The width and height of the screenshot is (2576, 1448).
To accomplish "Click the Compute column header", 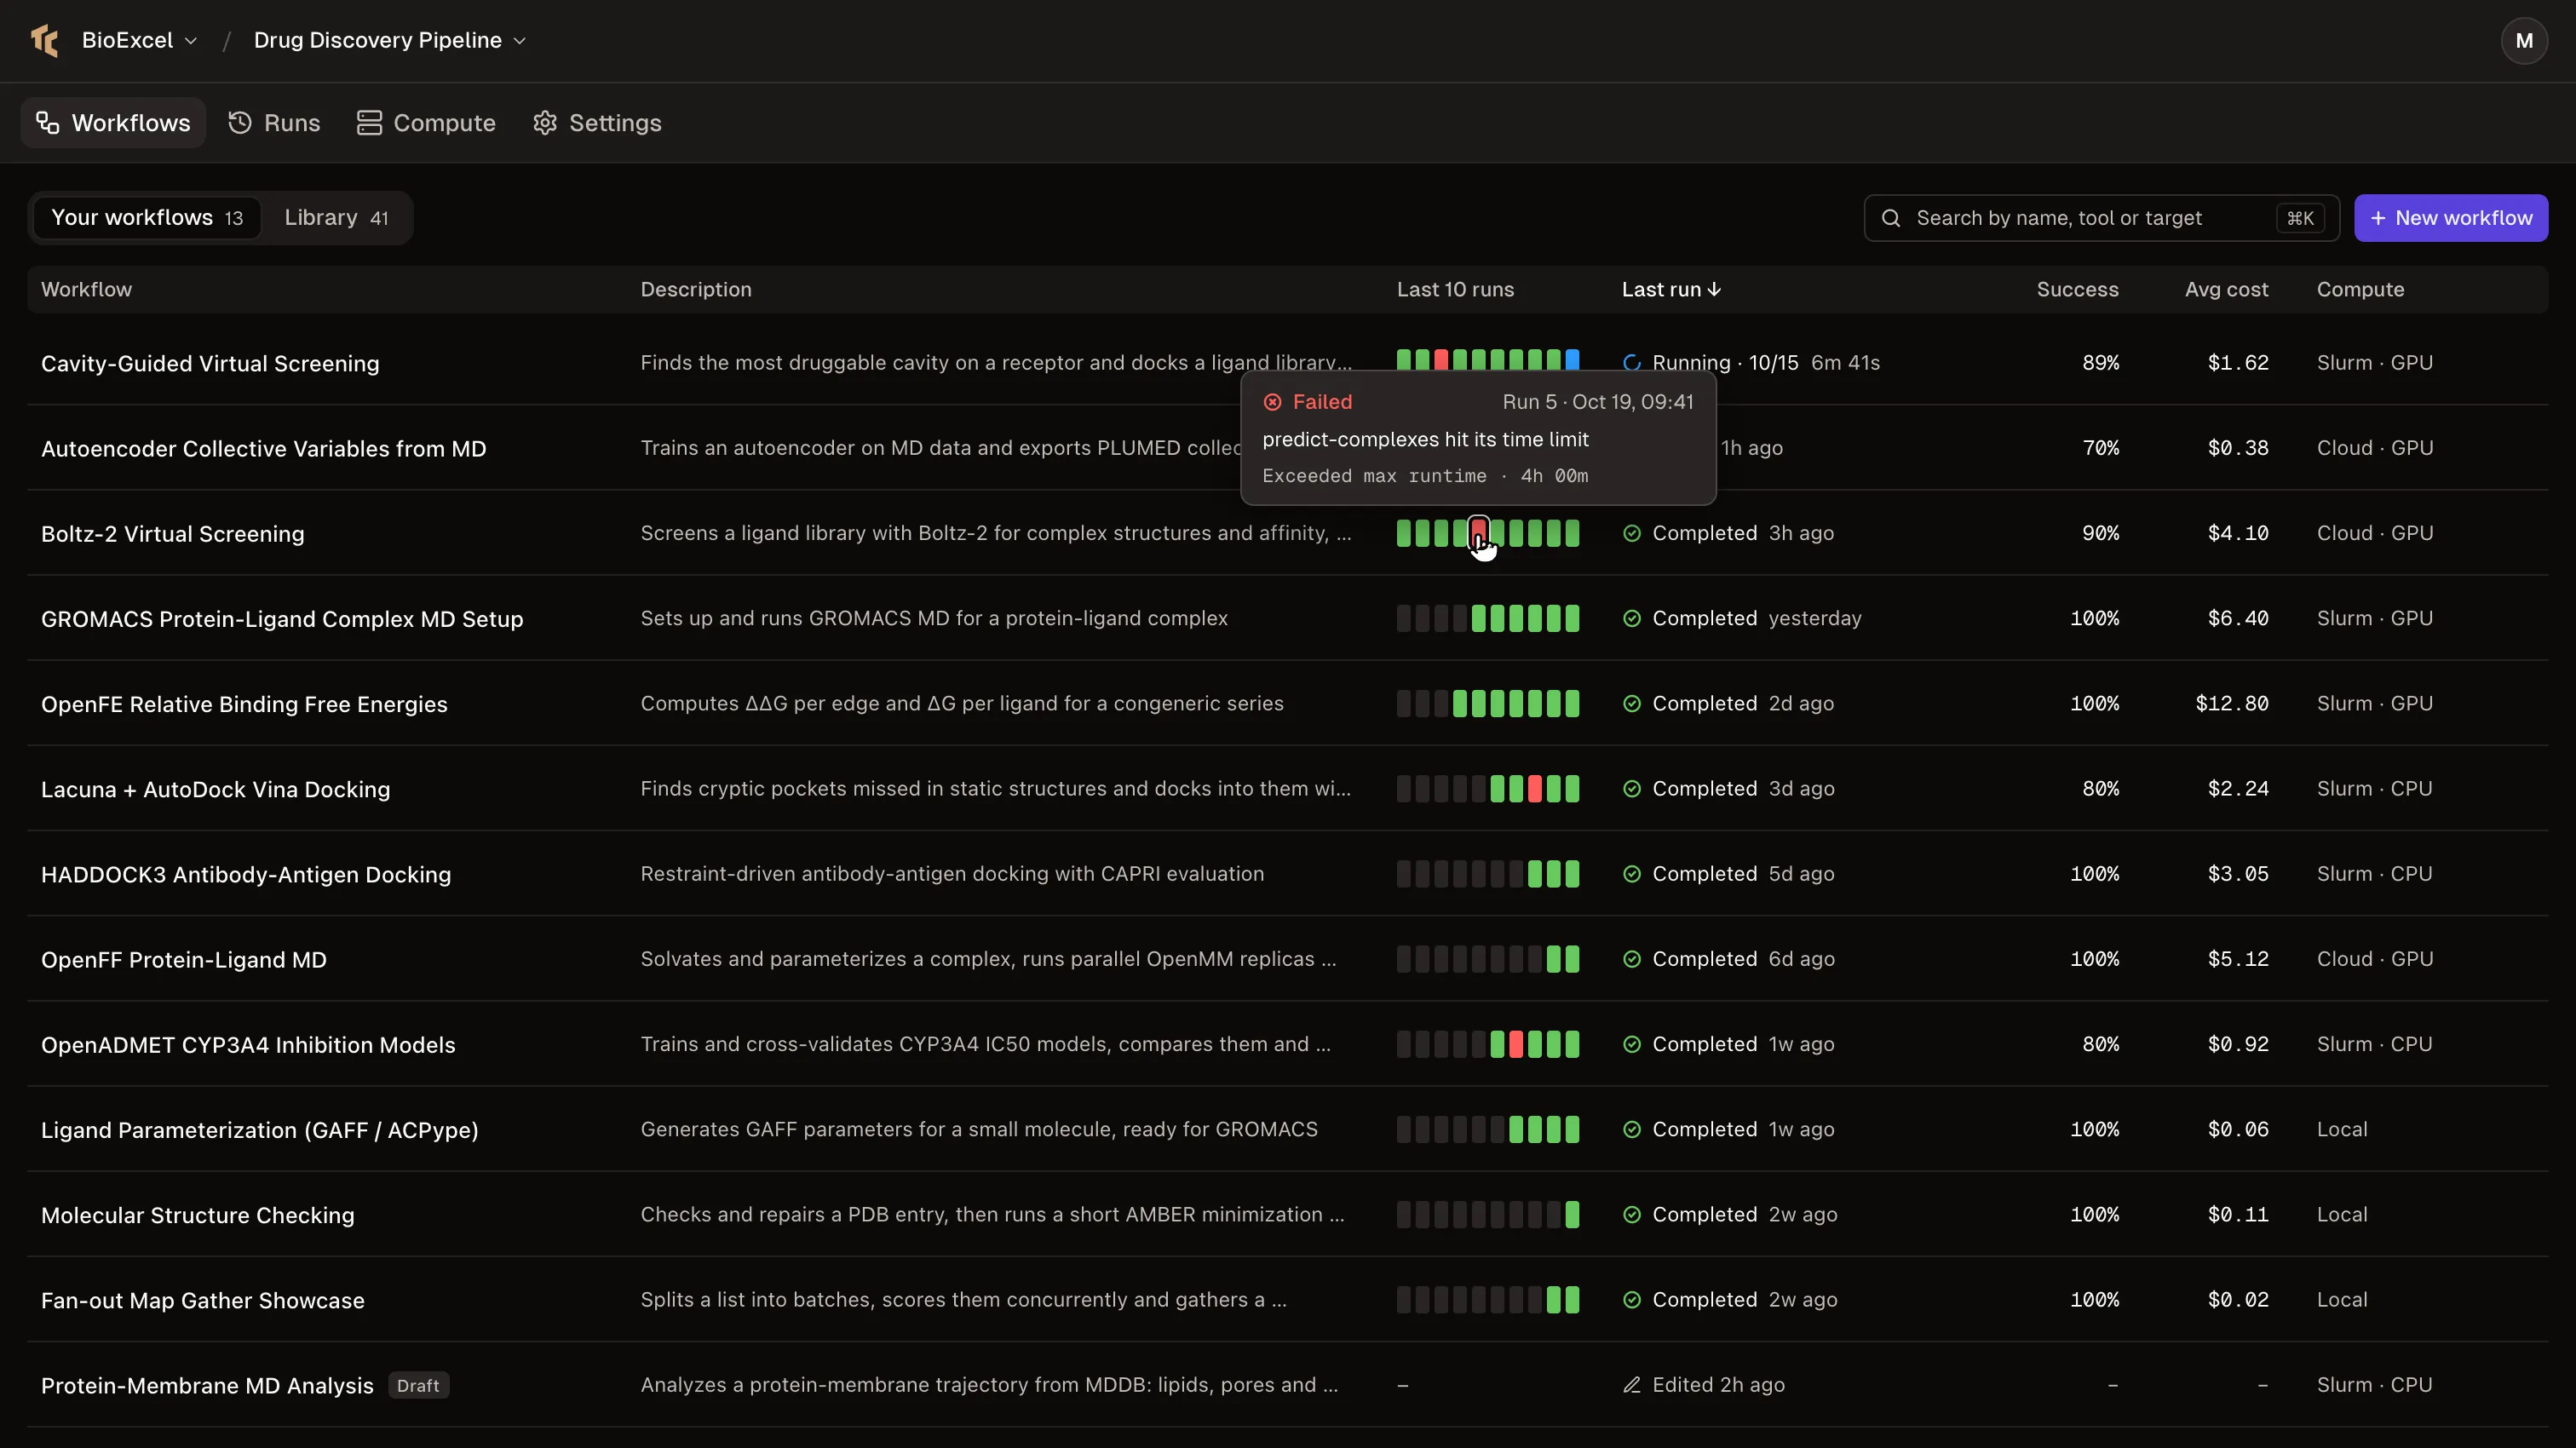I will [x=2360, y=290].
